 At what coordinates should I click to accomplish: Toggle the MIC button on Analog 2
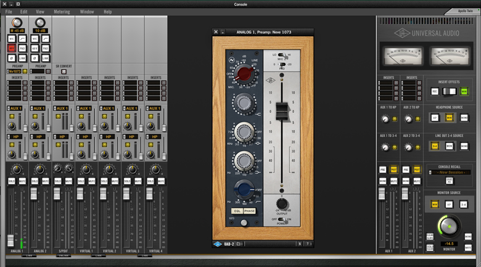35,39
